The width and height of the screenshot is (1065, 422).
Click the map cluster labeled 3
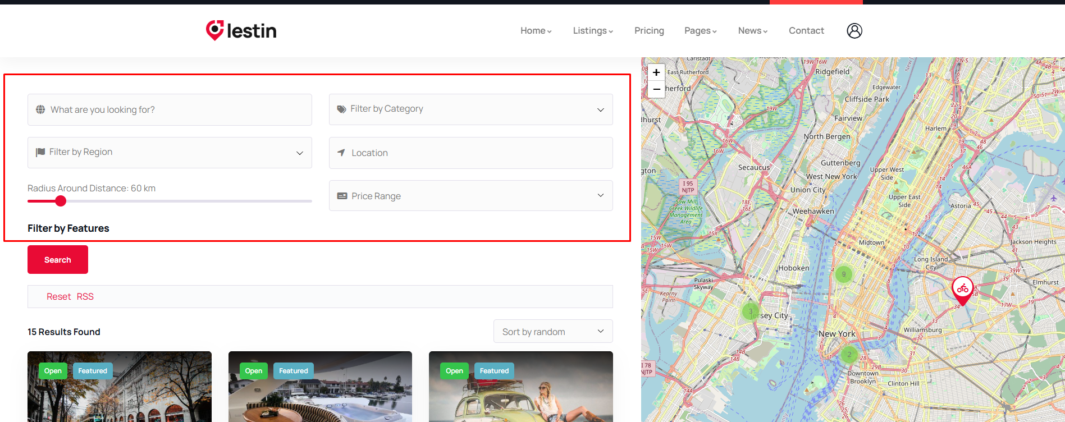[x=751, y=311]
